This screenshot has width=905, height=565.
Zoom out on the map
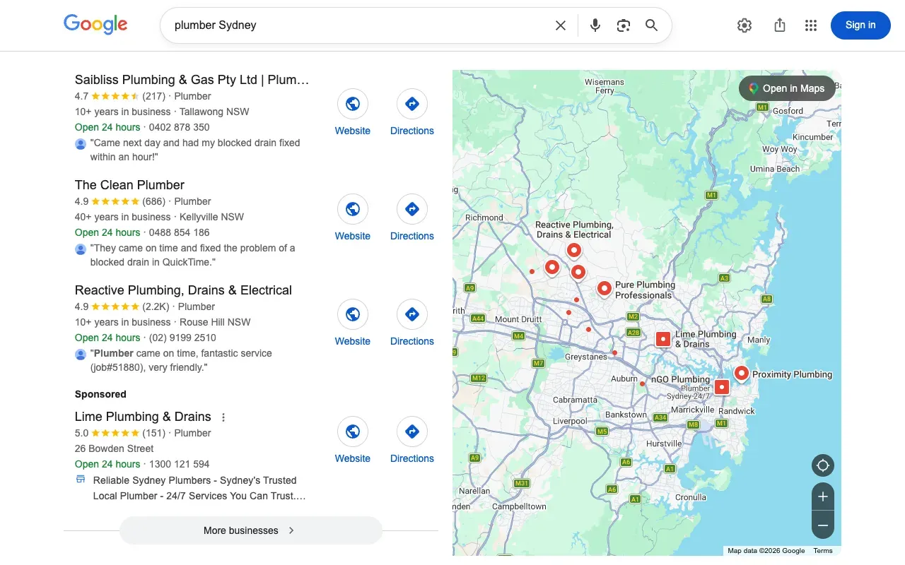(x=823, y=525)
